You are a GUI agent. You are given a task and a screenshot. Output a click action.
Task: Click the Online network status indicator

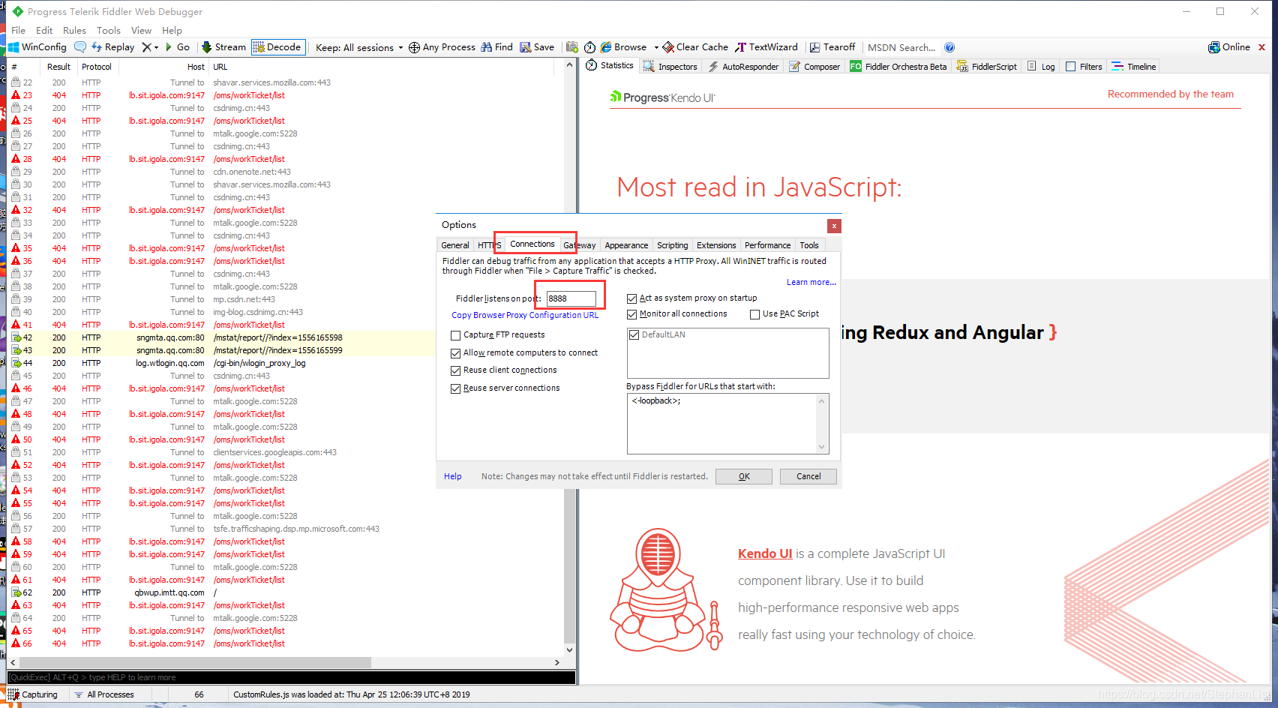click(1229, 46)
